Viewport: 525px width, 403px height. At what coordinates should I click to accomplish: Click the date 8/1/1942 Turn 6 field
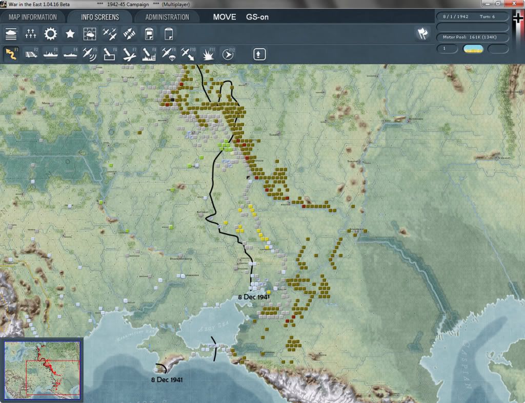(x=472, y=16)
